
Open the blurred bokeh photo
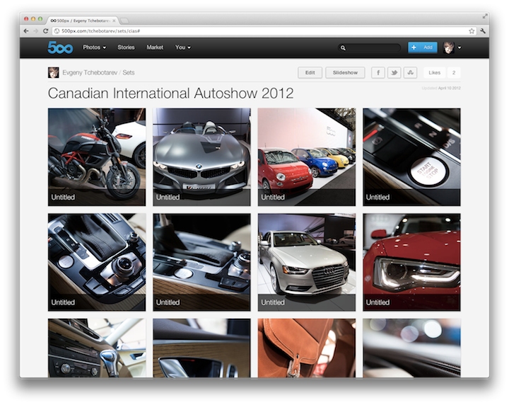click(411, 348)
